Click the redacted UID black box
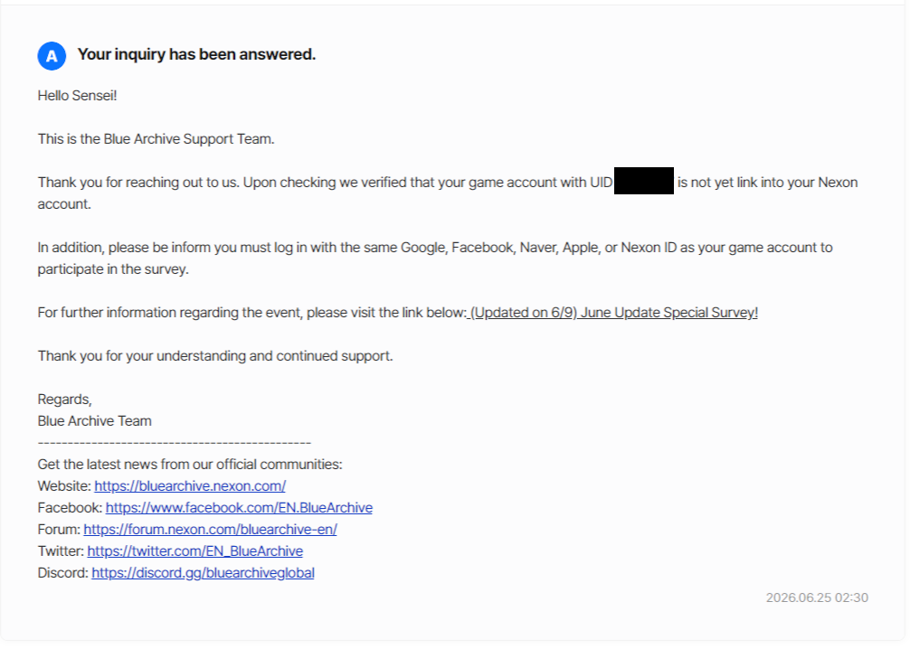 click(x=644, y=181)
